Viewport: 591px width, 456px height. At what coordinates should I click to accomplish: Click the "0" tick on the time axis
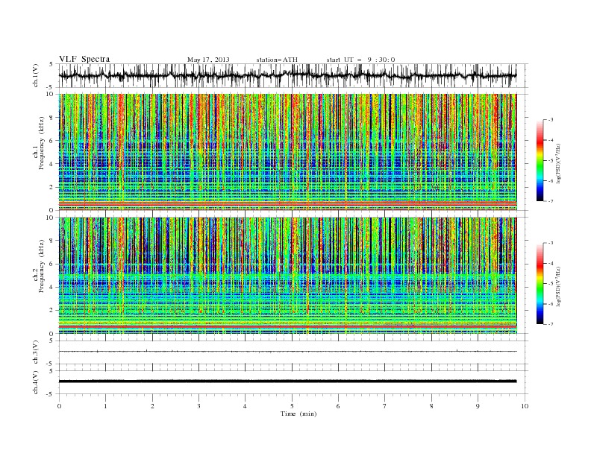pos(59,406)
